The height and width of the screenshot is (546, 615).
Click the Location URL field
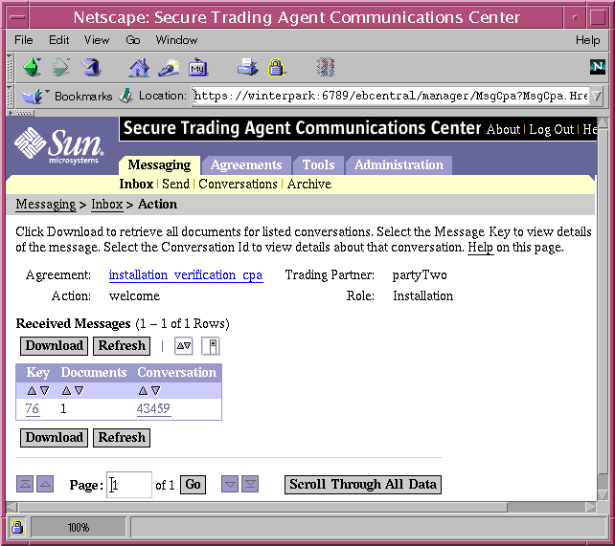click(391, 96)
